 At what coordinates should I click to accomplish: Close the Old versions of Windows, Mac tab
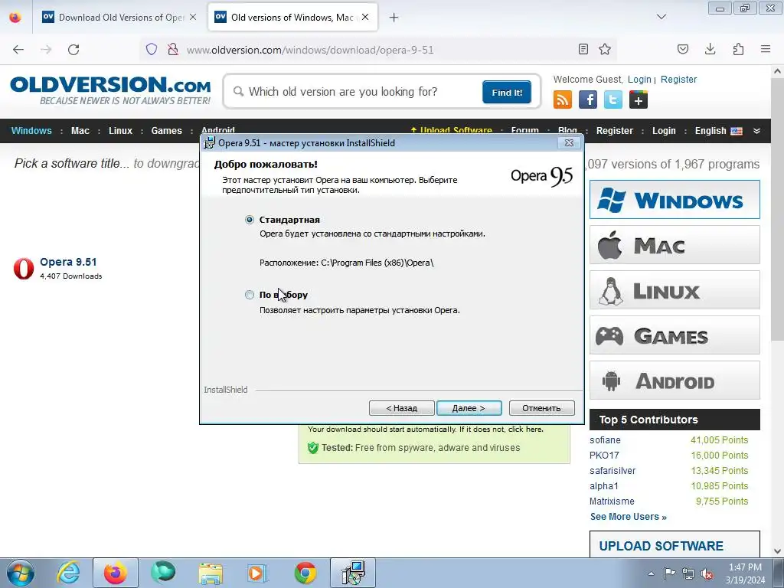(365, 17)
